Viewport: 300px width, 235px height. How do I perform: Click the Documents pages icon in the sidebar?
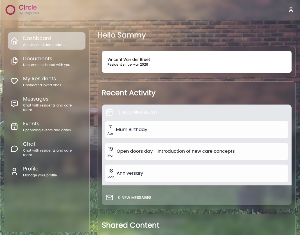pyautogui.click(x=14, y=61)
